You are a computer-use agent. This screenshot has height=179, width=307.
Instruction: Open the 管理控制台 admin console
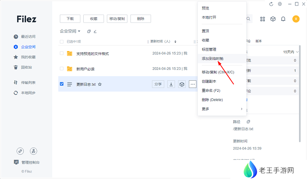click(x=26, y=162)
